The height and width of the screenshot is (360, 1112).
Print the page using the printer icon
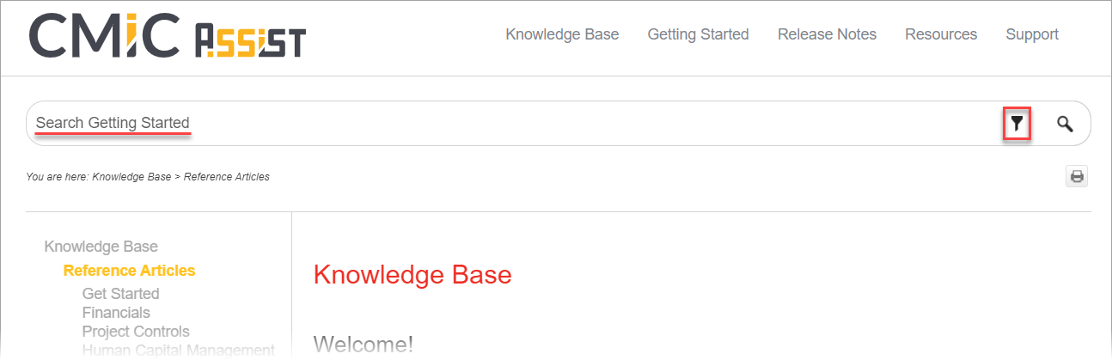coord(1077,177)
